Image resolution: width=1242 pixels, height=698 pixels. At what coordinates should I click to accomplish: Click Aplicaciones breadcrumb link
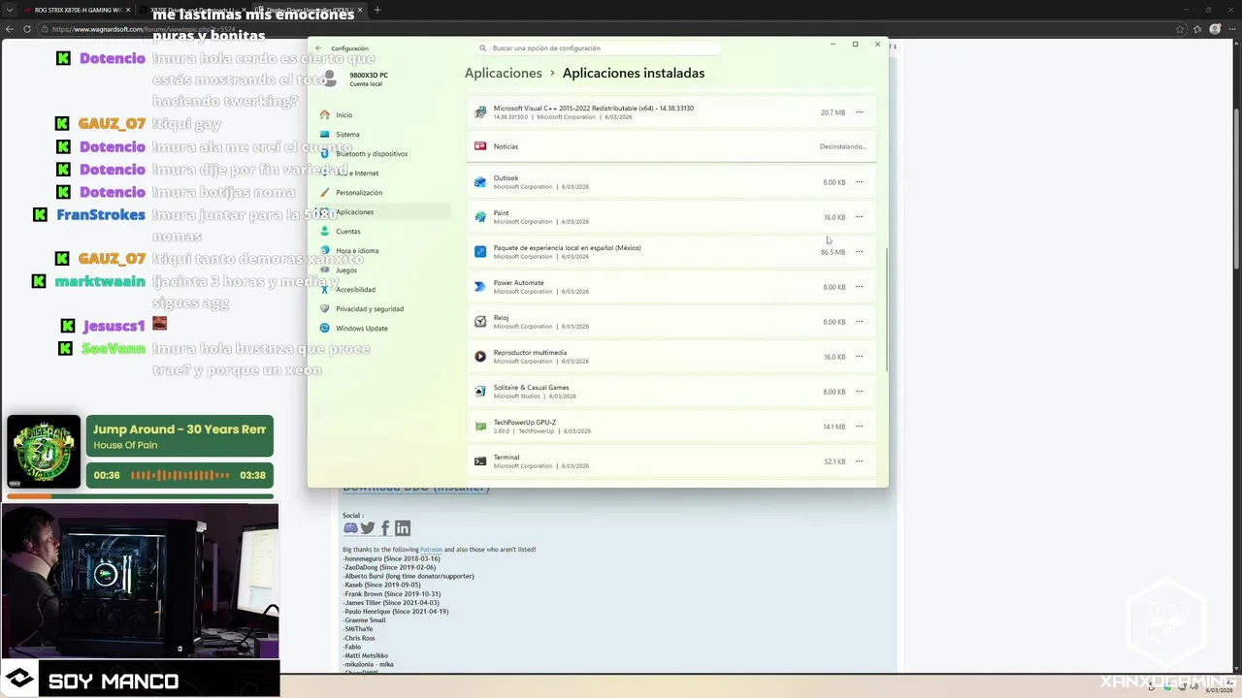click(503, 74)
